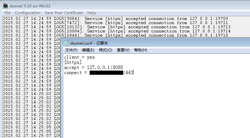
Task: Click the log line from 127.0.0.1:19714
Action: [117, 31]
